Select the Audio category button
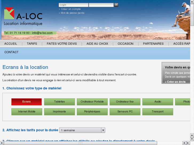 point(158,102)
